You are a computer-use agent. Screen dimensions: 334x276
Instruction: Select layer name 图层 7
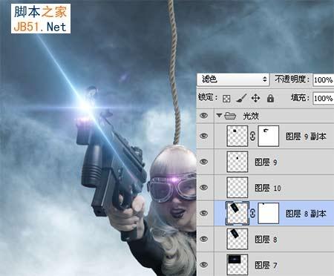click(x=266, y=265)
